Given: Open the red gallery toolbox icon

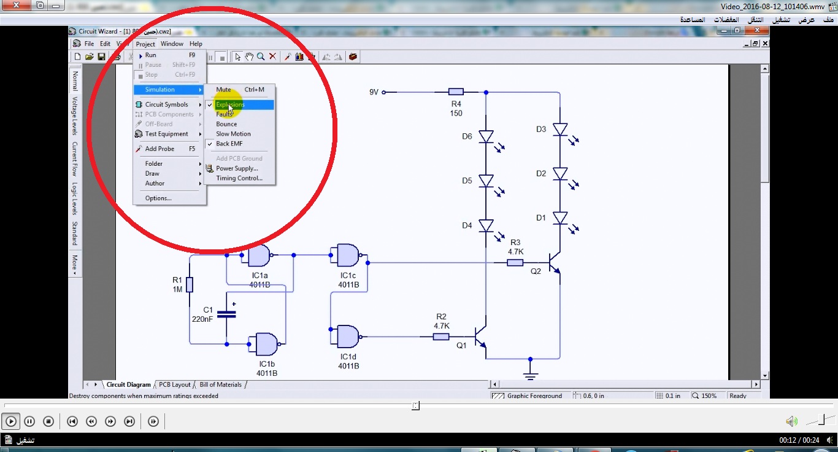Looking at the screenshot, I should pyautogui.click(x=353, y=56).
